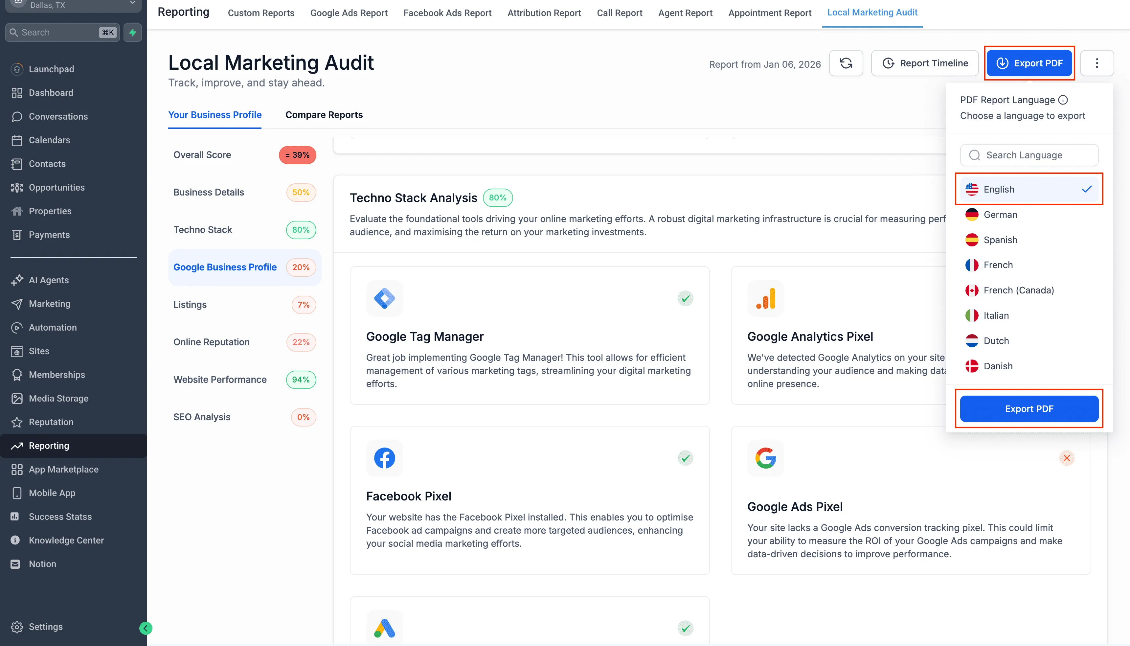Open the Facebook Ads Report tab
Image resolution: width=1130 pixels, height=646 pixels.
(x=447, y=13)
